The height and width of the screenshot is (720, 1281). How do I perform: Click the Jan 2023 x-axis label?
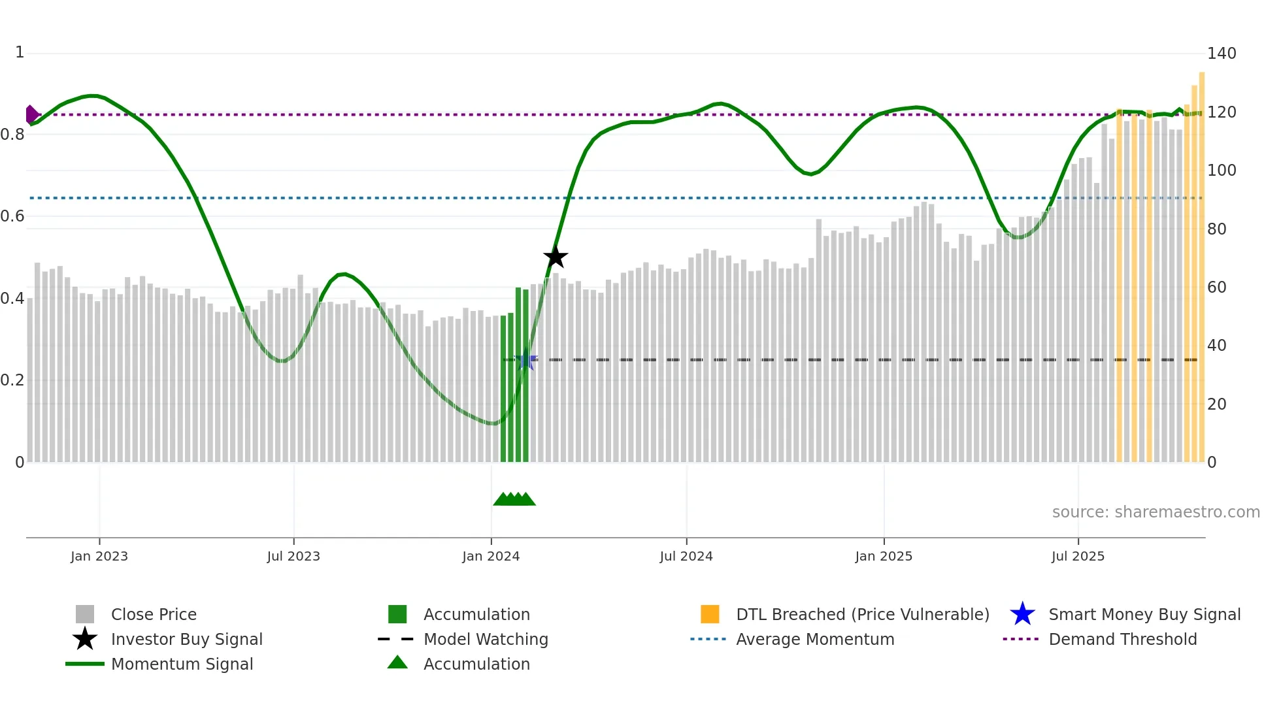[x=99, y=556]
